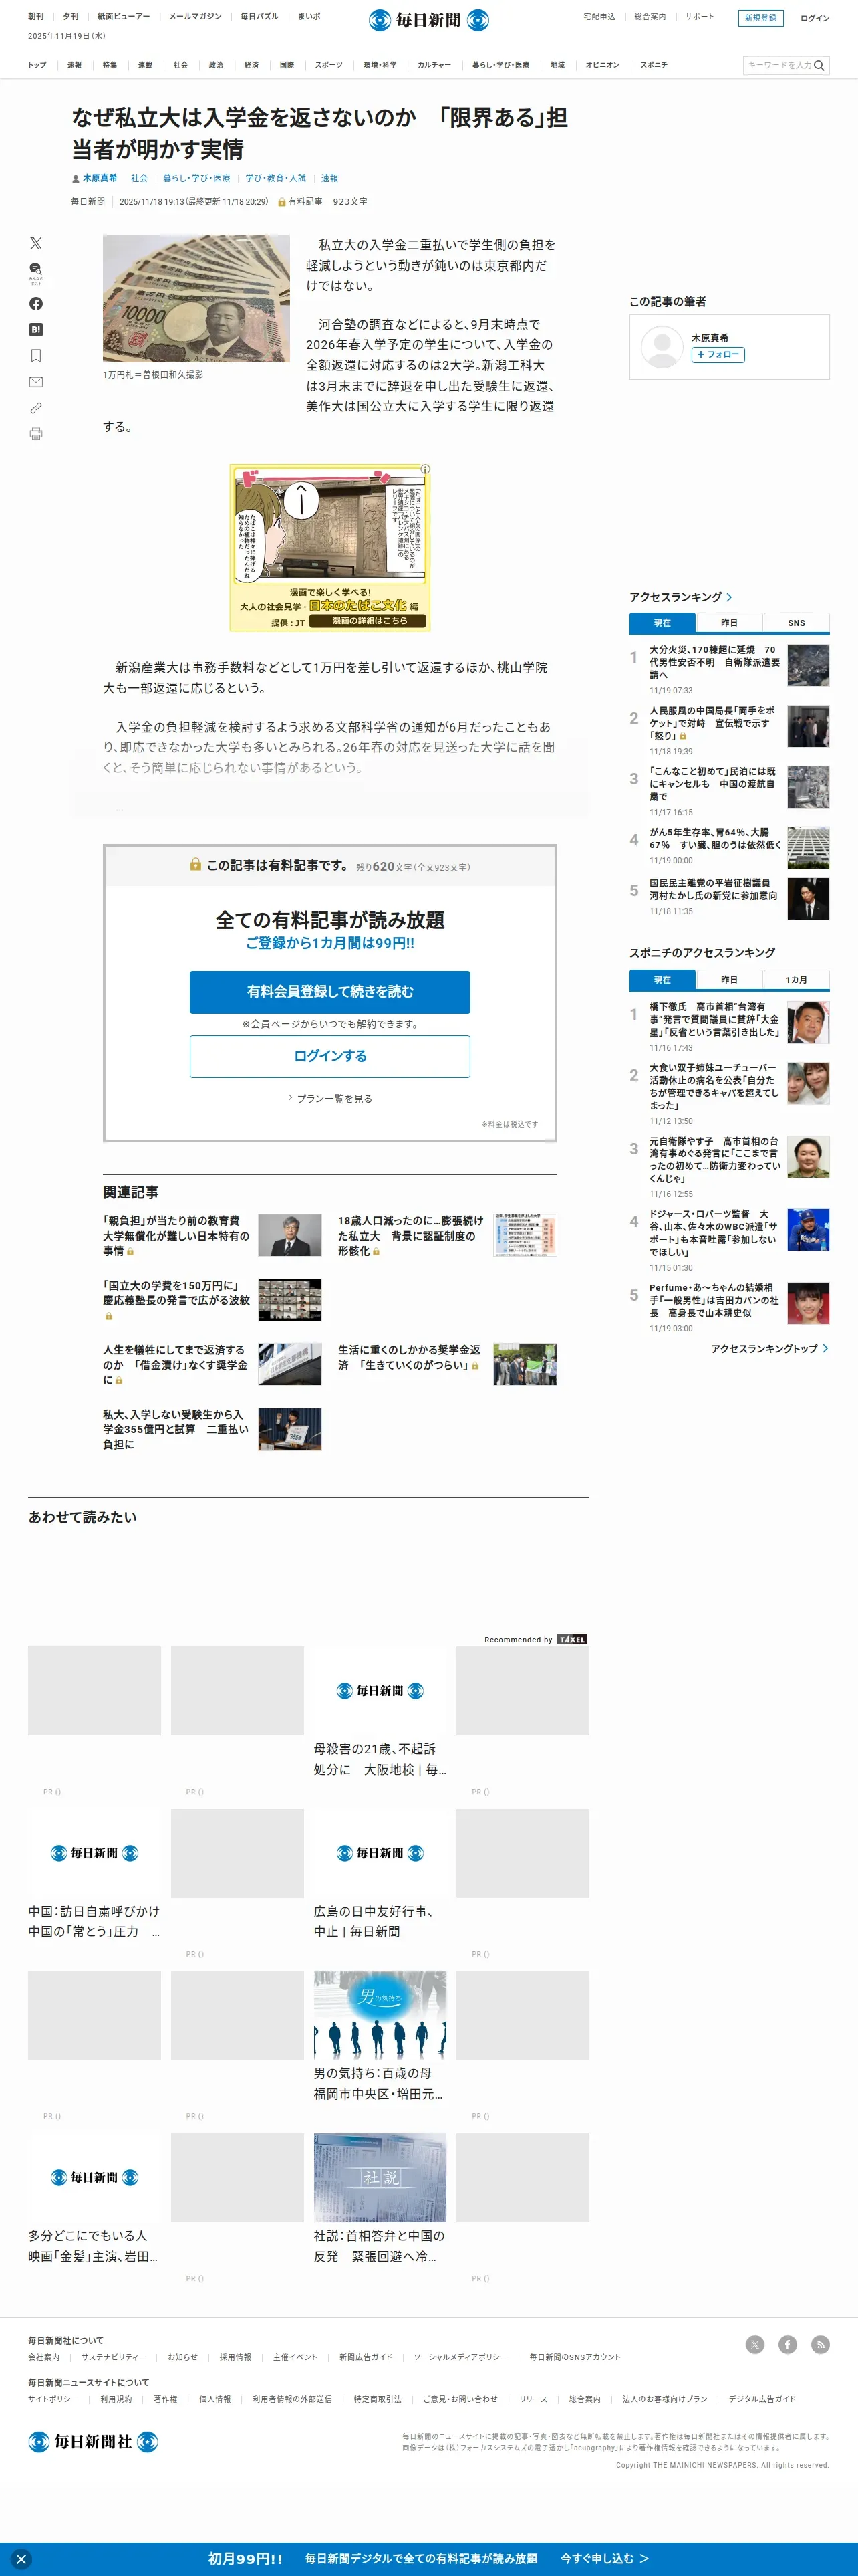Open スポーツ navigation menu item
This screenshot has width=858, height=2576.
tap(329, 65)
